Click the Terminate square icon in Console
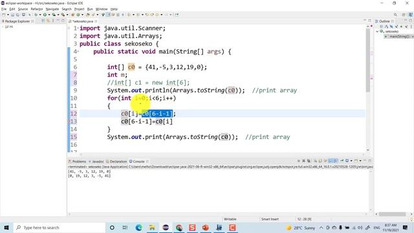The image size is (414, 233). tap(299, 161)
